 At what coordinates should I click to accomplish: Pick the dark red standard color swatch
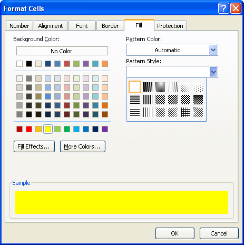[x=19, y=129]
